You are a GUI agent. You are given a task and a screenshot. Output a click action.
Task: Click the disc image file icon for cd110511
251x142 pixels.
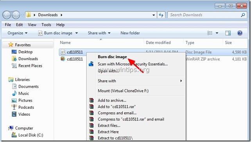click(63, 52)
